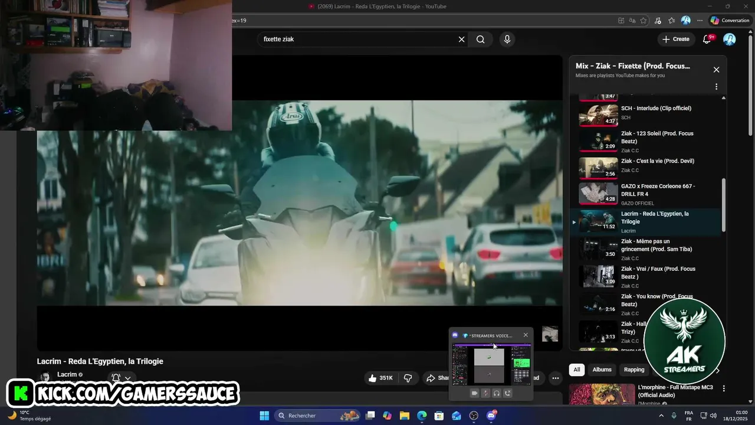Open Edge media control icon

(x=658, y=20)
